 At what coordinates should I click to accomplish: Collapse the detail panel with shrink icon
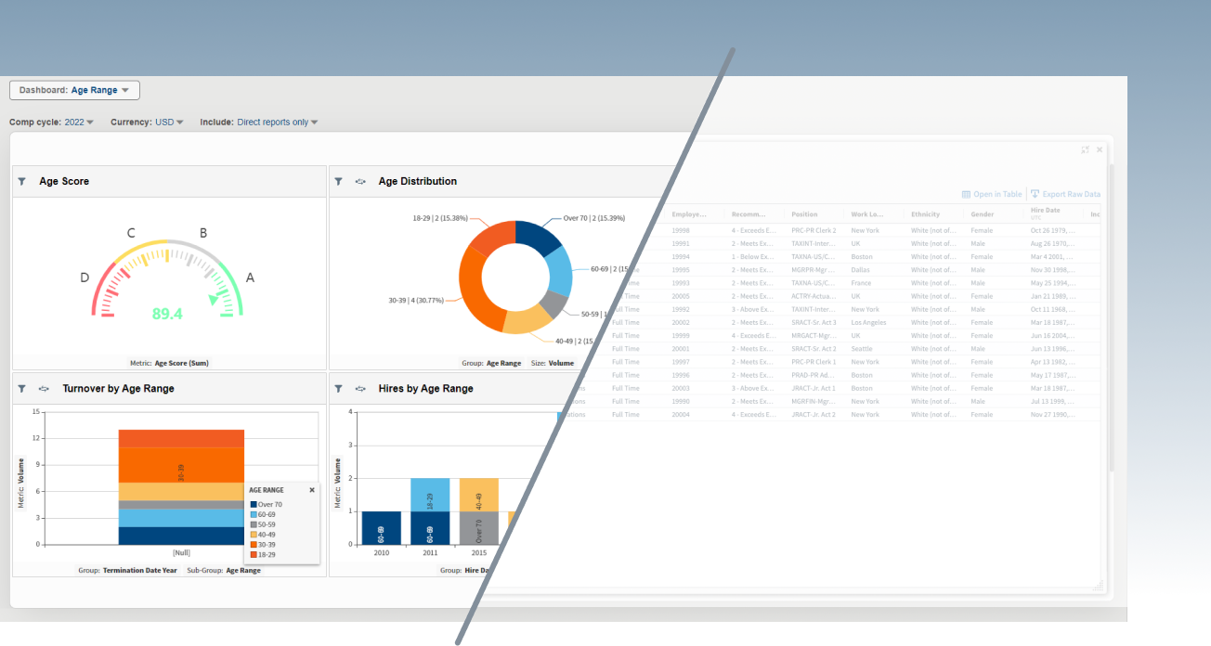point(1085,149)
